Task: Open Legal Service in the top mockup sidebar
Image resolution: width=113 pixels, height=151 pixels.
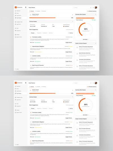Action: click(18, 16)
